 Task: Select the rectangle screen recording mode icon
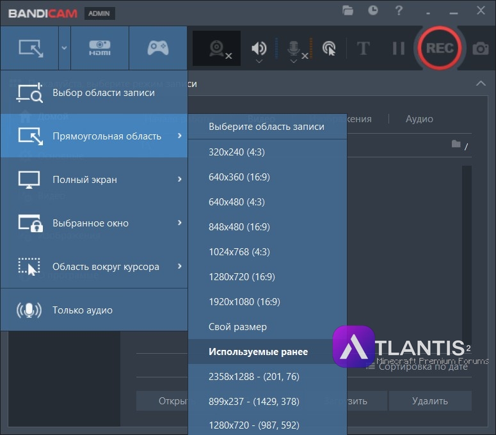(x=31, y=48)
